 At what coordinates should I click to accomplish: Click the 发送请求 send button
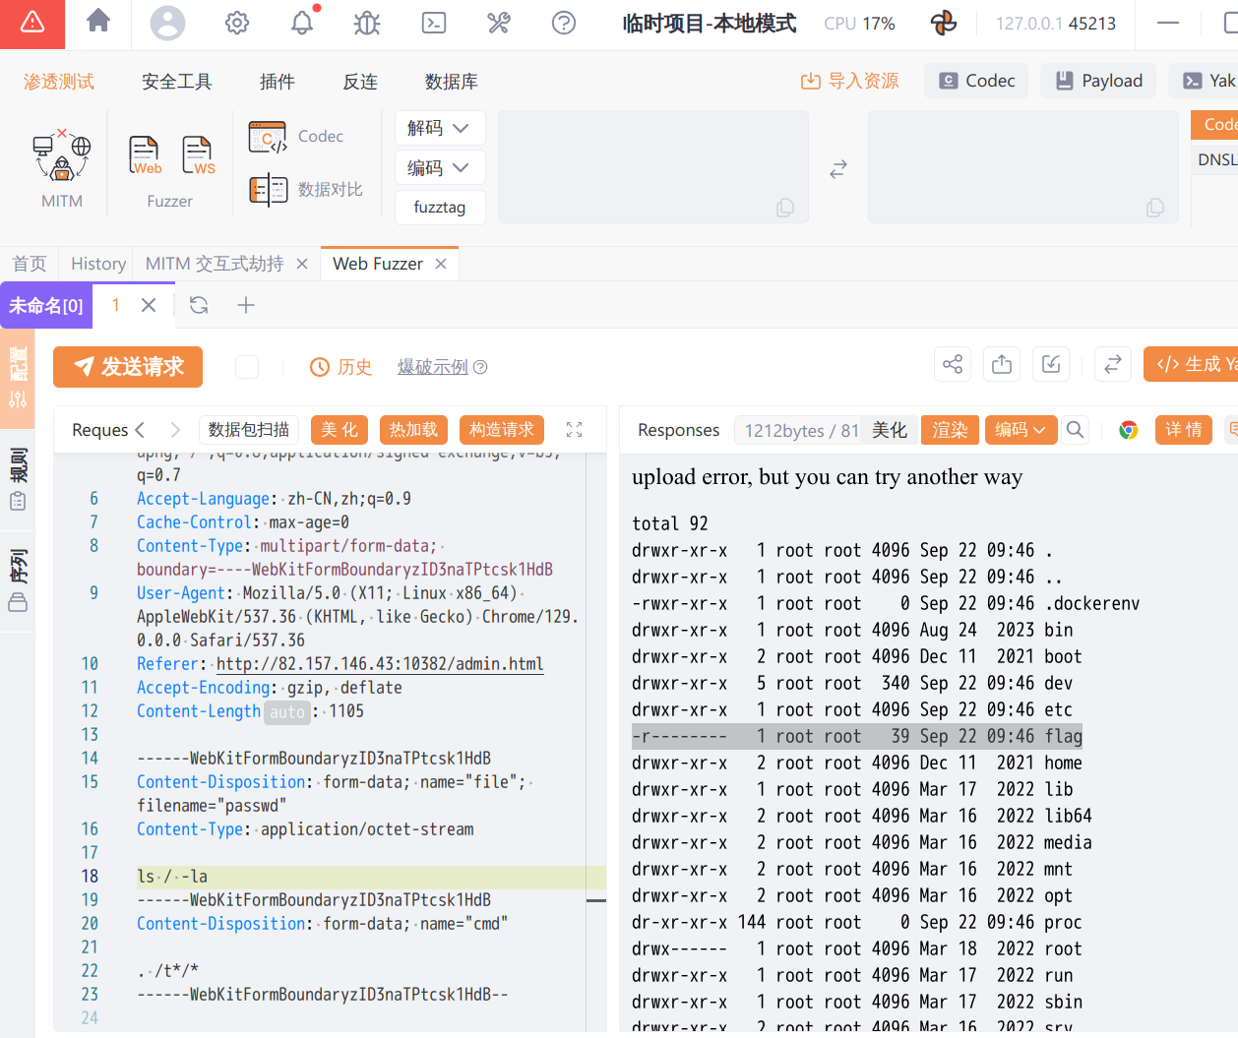[x=128, y=367]
